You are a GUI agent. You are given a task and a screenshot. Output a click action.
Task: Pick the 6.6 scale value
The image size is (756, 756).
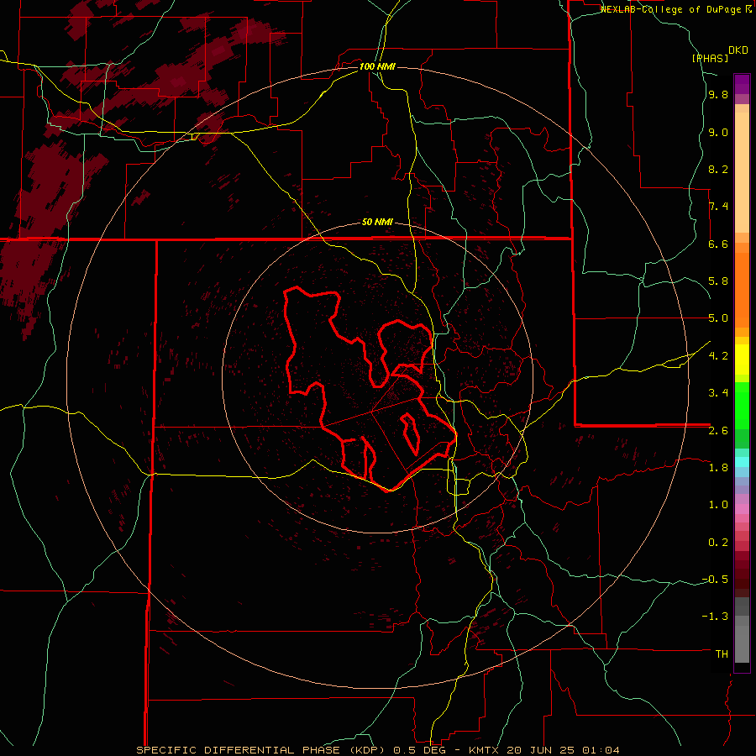(x=718, y=244)
